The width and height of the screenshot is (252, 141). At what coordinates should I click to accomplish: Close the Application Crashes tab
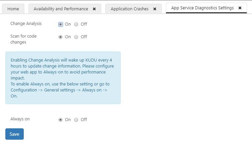click(155, 9)
